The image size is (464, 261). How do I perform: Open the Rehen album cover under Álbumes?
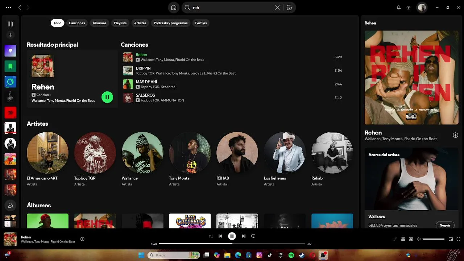pyautogui.click(x=95, y=221)
